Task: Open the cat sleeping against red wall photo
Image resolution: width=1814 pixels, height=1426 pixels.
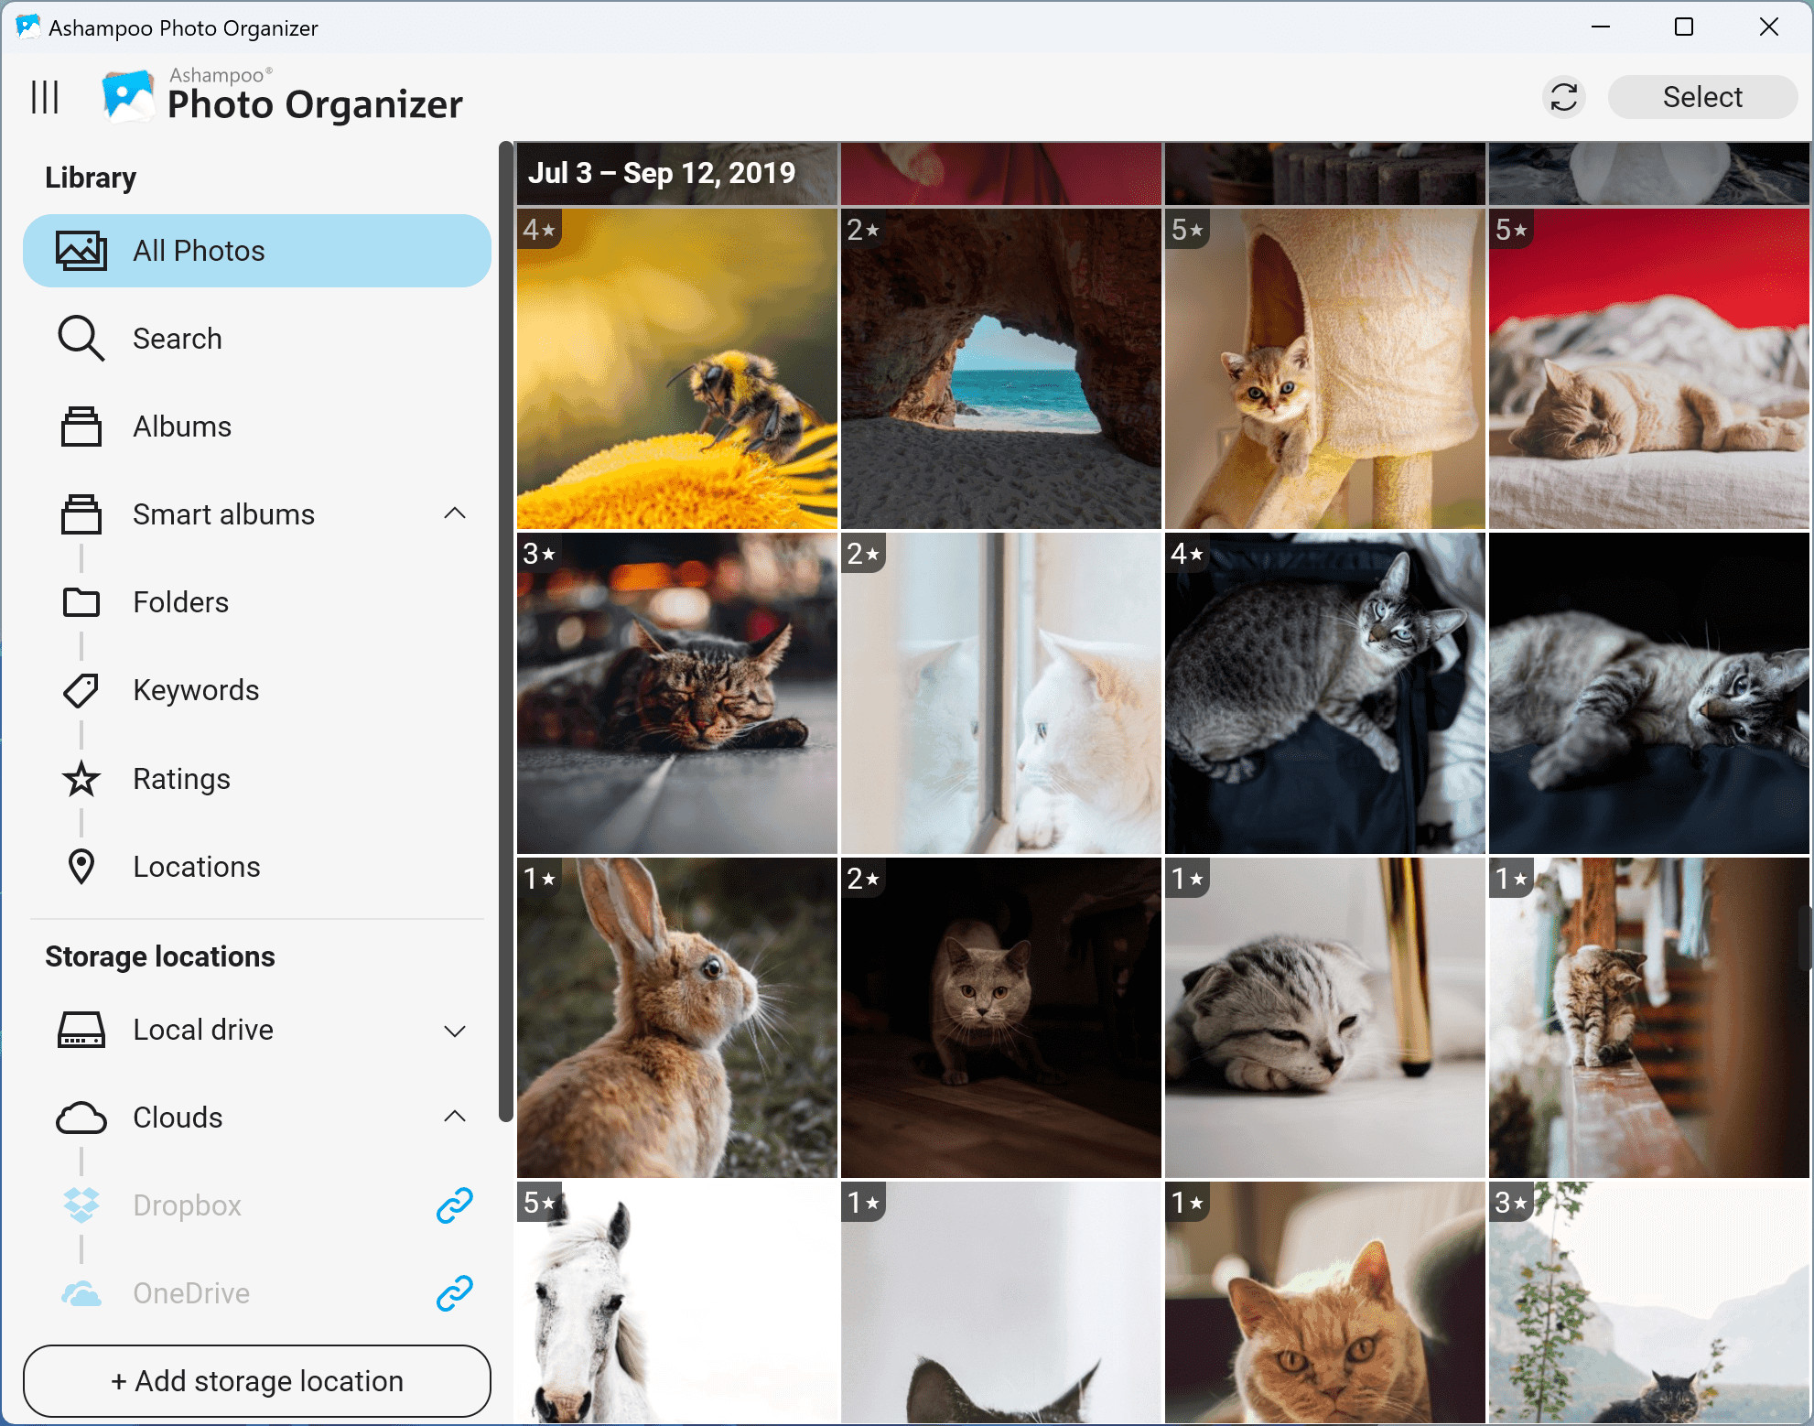Action: pyautogui.click(x=1649, y=369)
